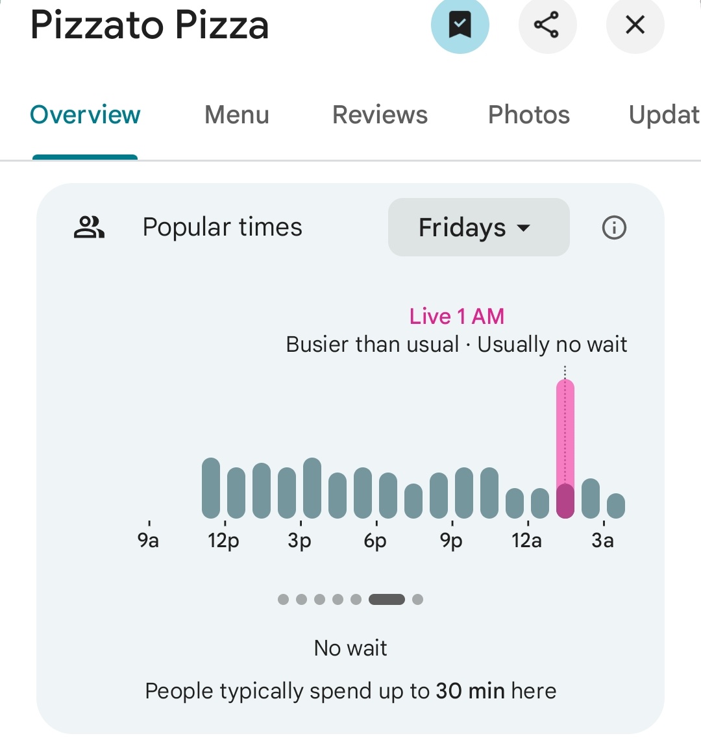Tap the 6p bar in chart

(x=388, y=495)
